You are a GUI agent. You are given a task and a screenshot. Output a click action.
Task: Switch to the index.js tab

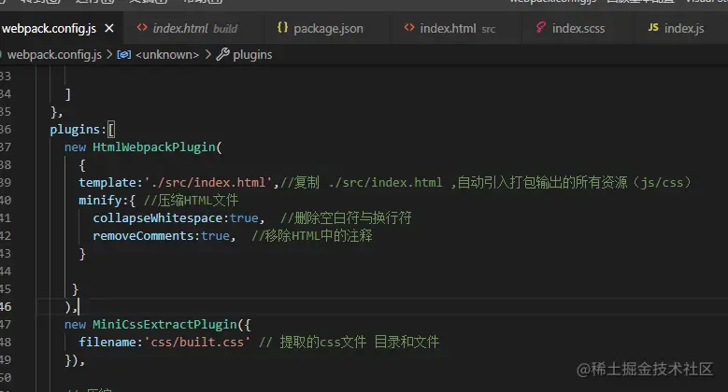point(681,28)
